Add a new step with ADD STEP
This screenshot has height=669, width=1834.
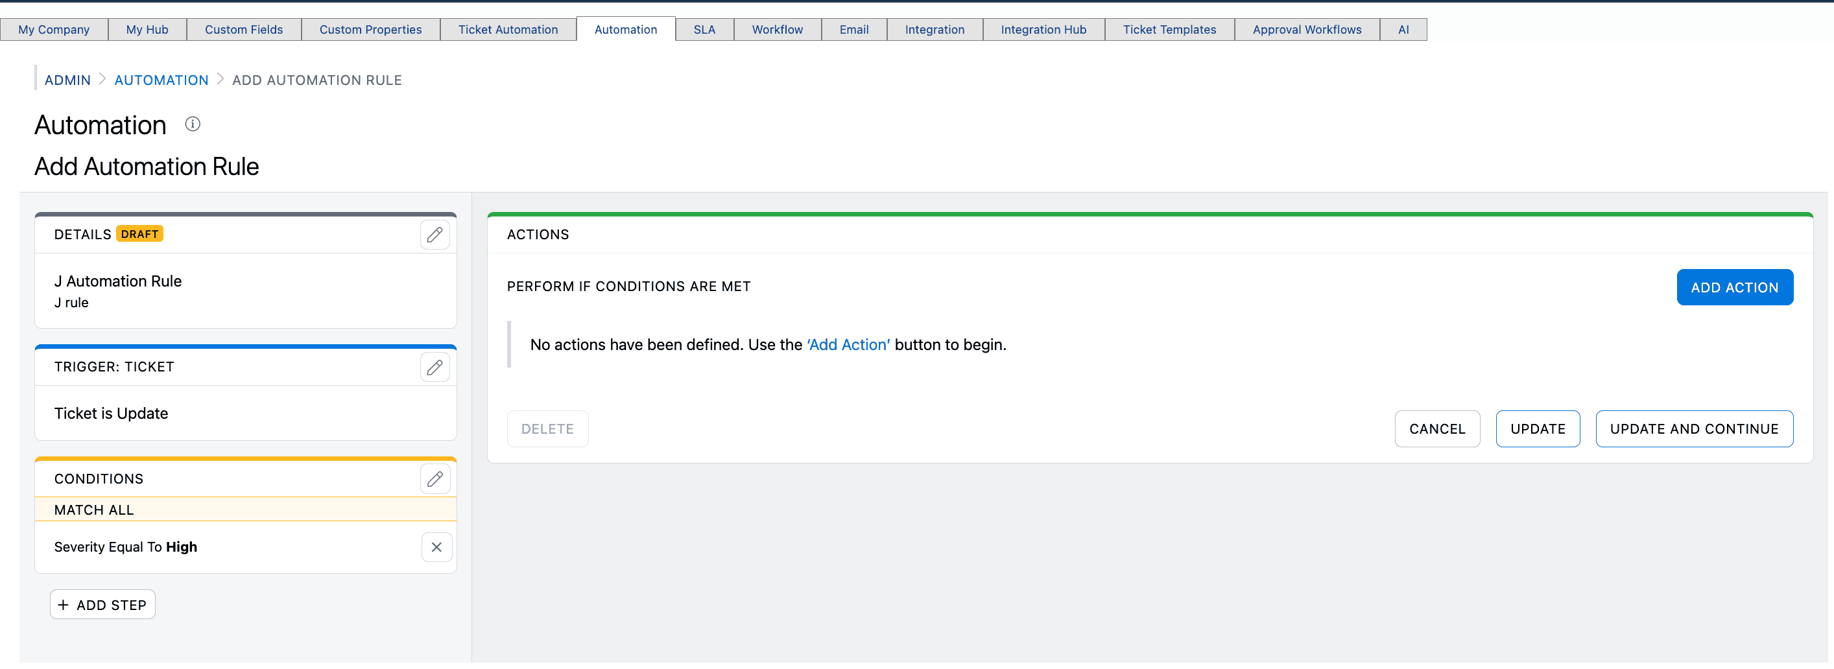[102, 605]
